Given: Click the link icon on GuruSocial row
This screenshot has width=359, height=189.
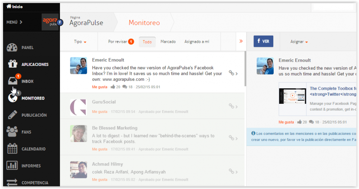Looking at the screenshot, I should 231,106.
